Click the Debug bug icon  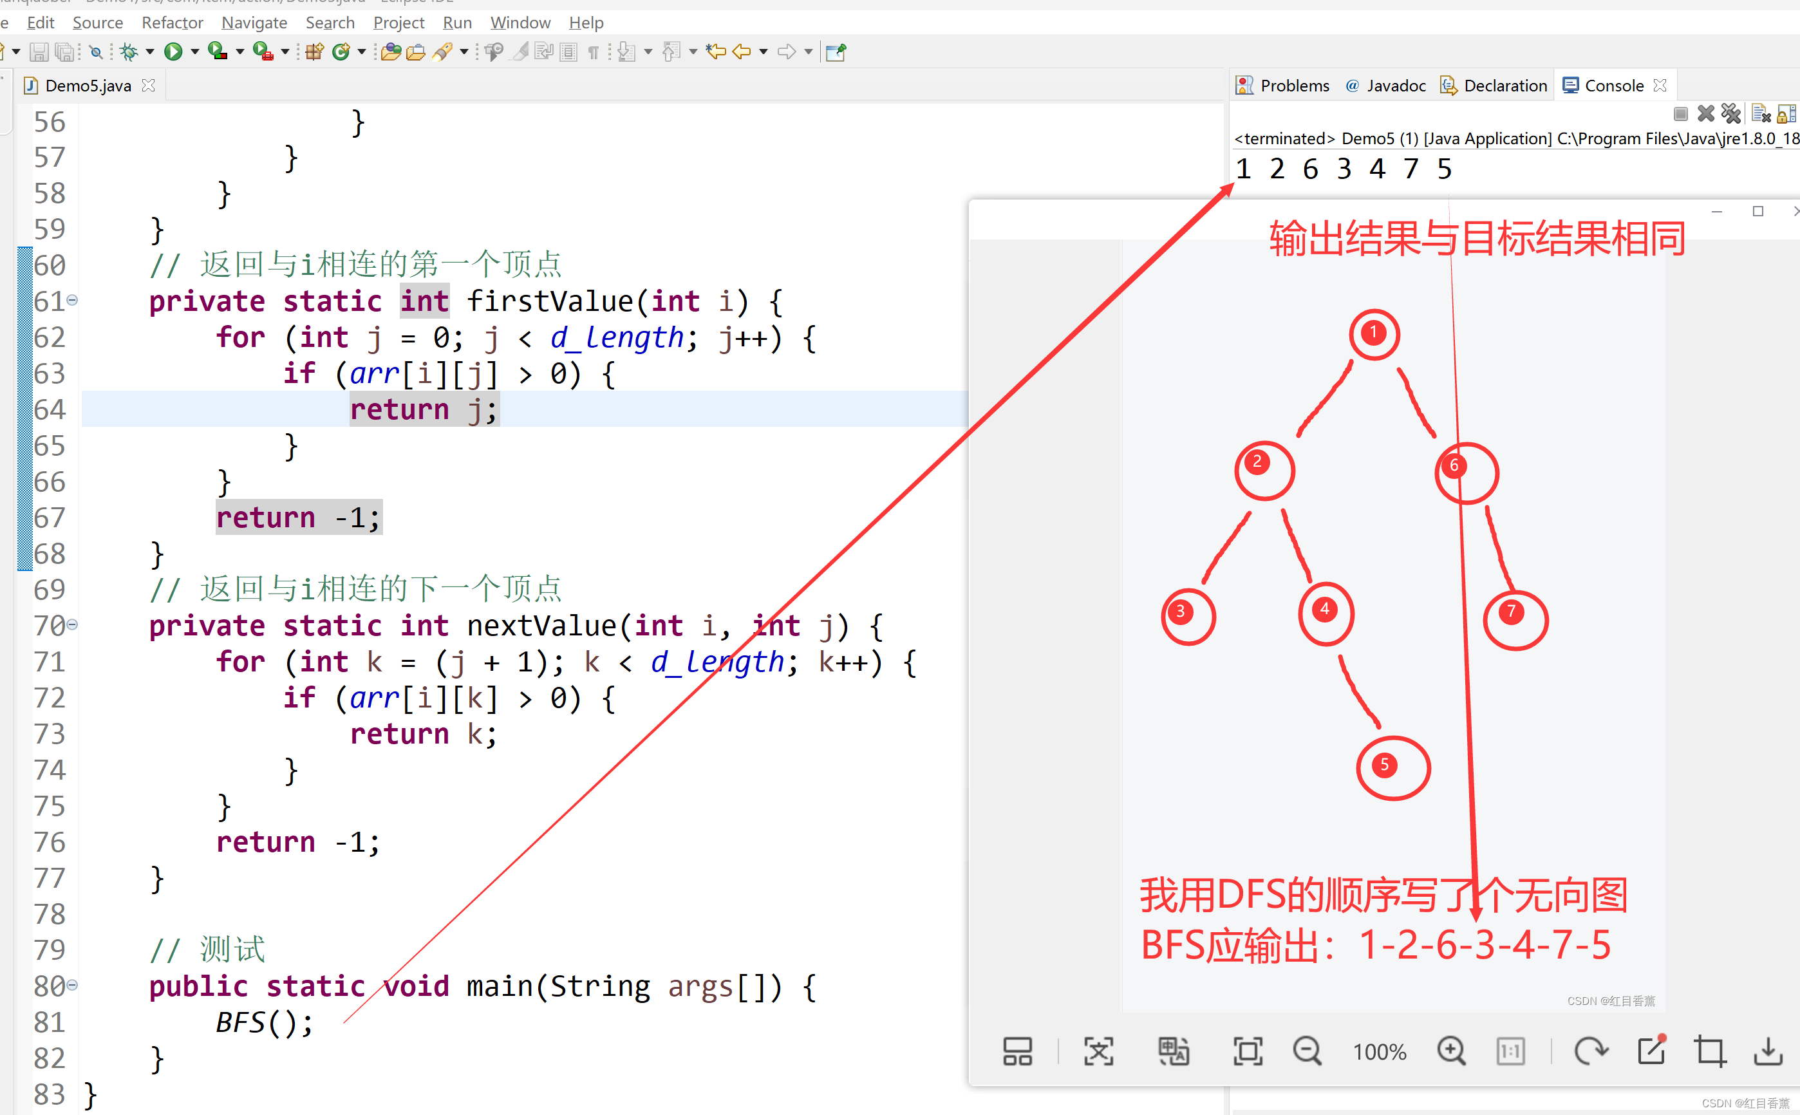click(129, 52)
